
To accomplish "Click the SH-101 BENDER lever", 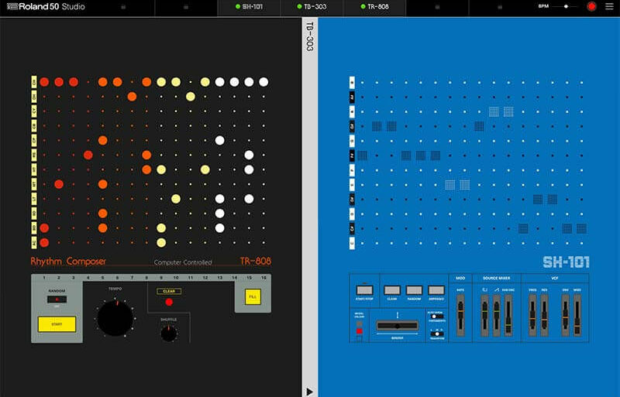I will [398, 326].
